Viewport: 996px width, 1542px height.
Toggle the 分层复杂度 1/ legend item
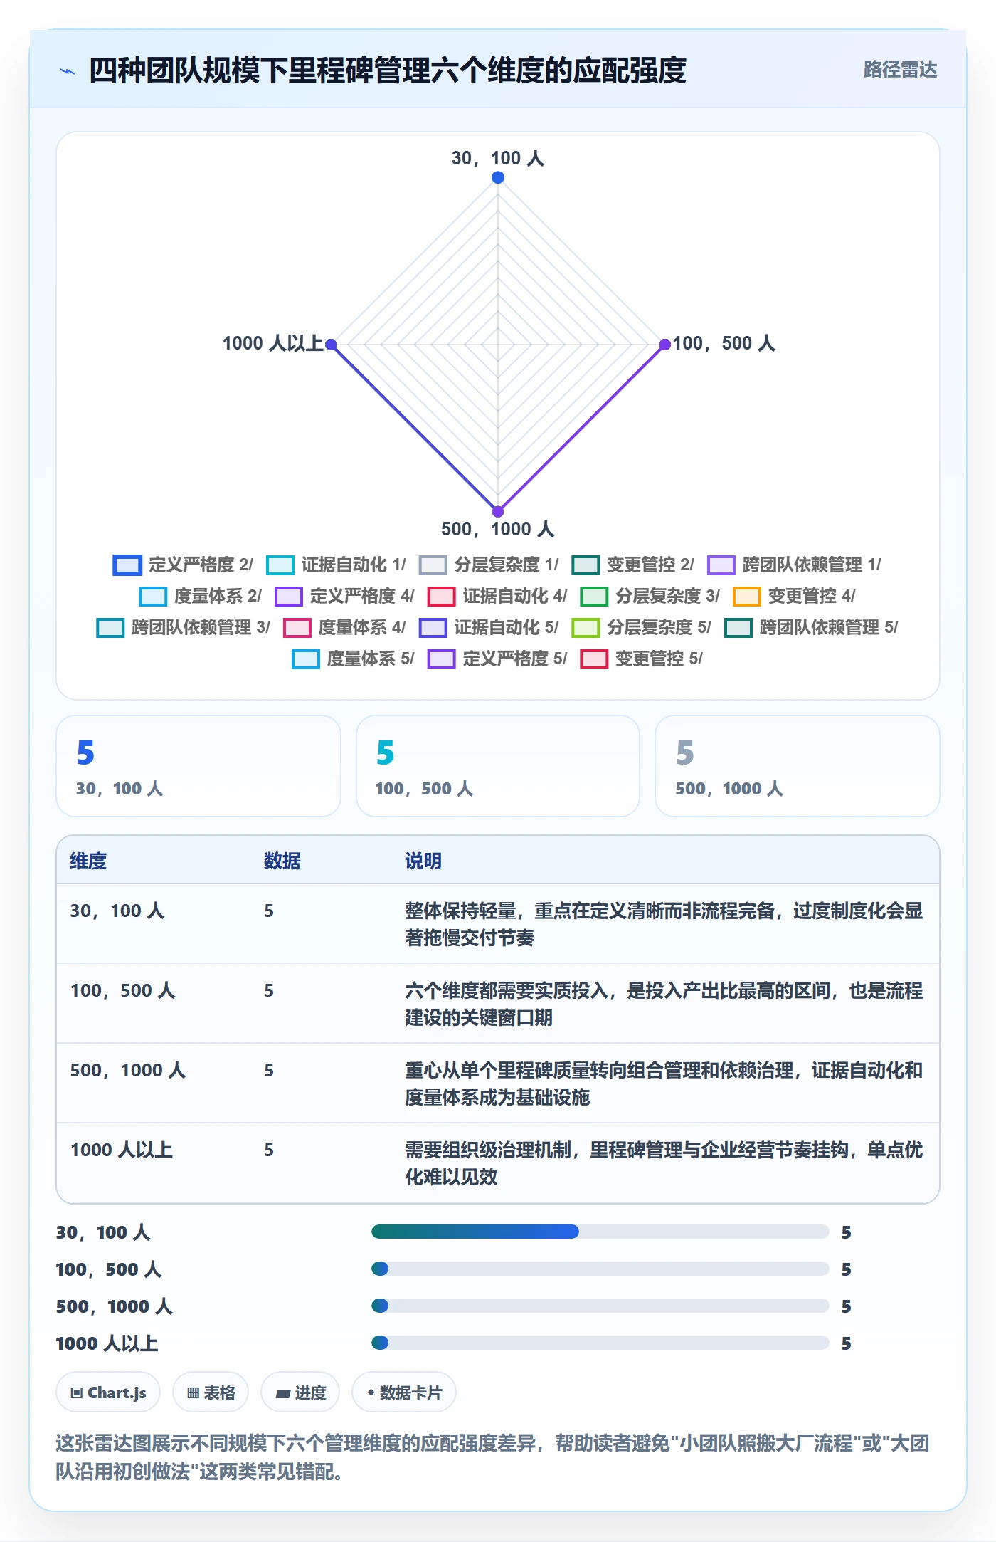pos(489,565)
